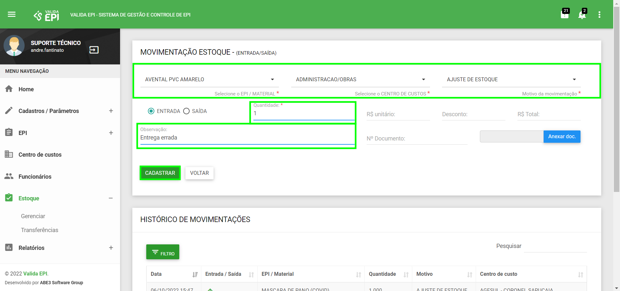Click the green checklist Estoque icon
This screenshot has width=620, height=291.
(x=9, y=198)
